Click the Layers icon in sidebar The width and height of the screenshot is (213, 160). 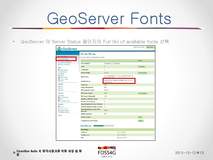(x=59, y=75)
